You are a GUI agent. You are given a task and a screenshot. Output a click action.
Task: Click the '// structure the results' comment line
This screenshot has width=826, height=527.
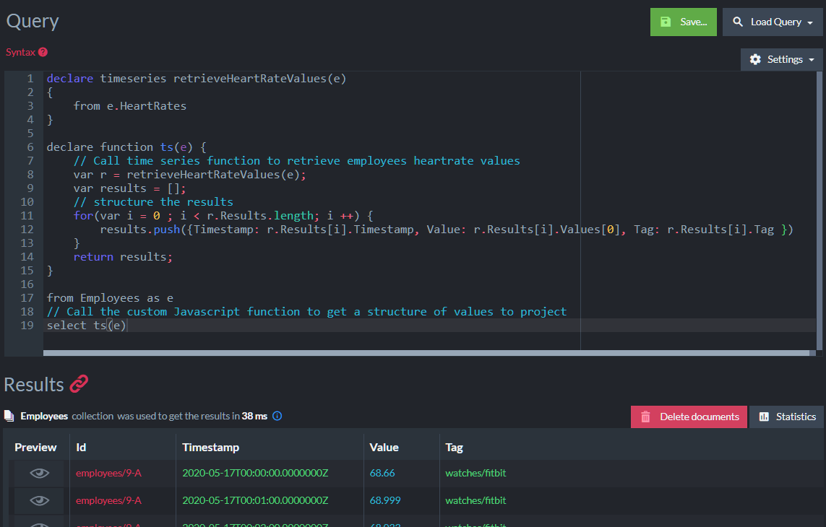153,202
